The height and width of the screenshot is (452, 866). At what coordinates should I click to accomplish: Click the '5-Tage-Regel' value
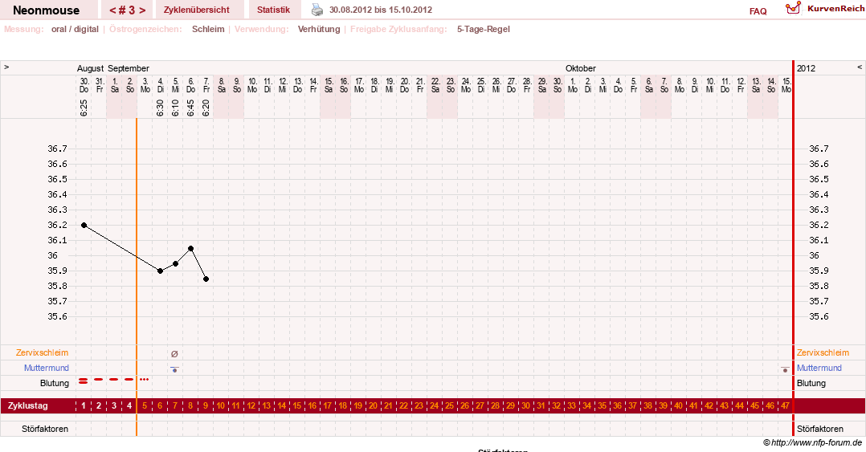point(484,29)
